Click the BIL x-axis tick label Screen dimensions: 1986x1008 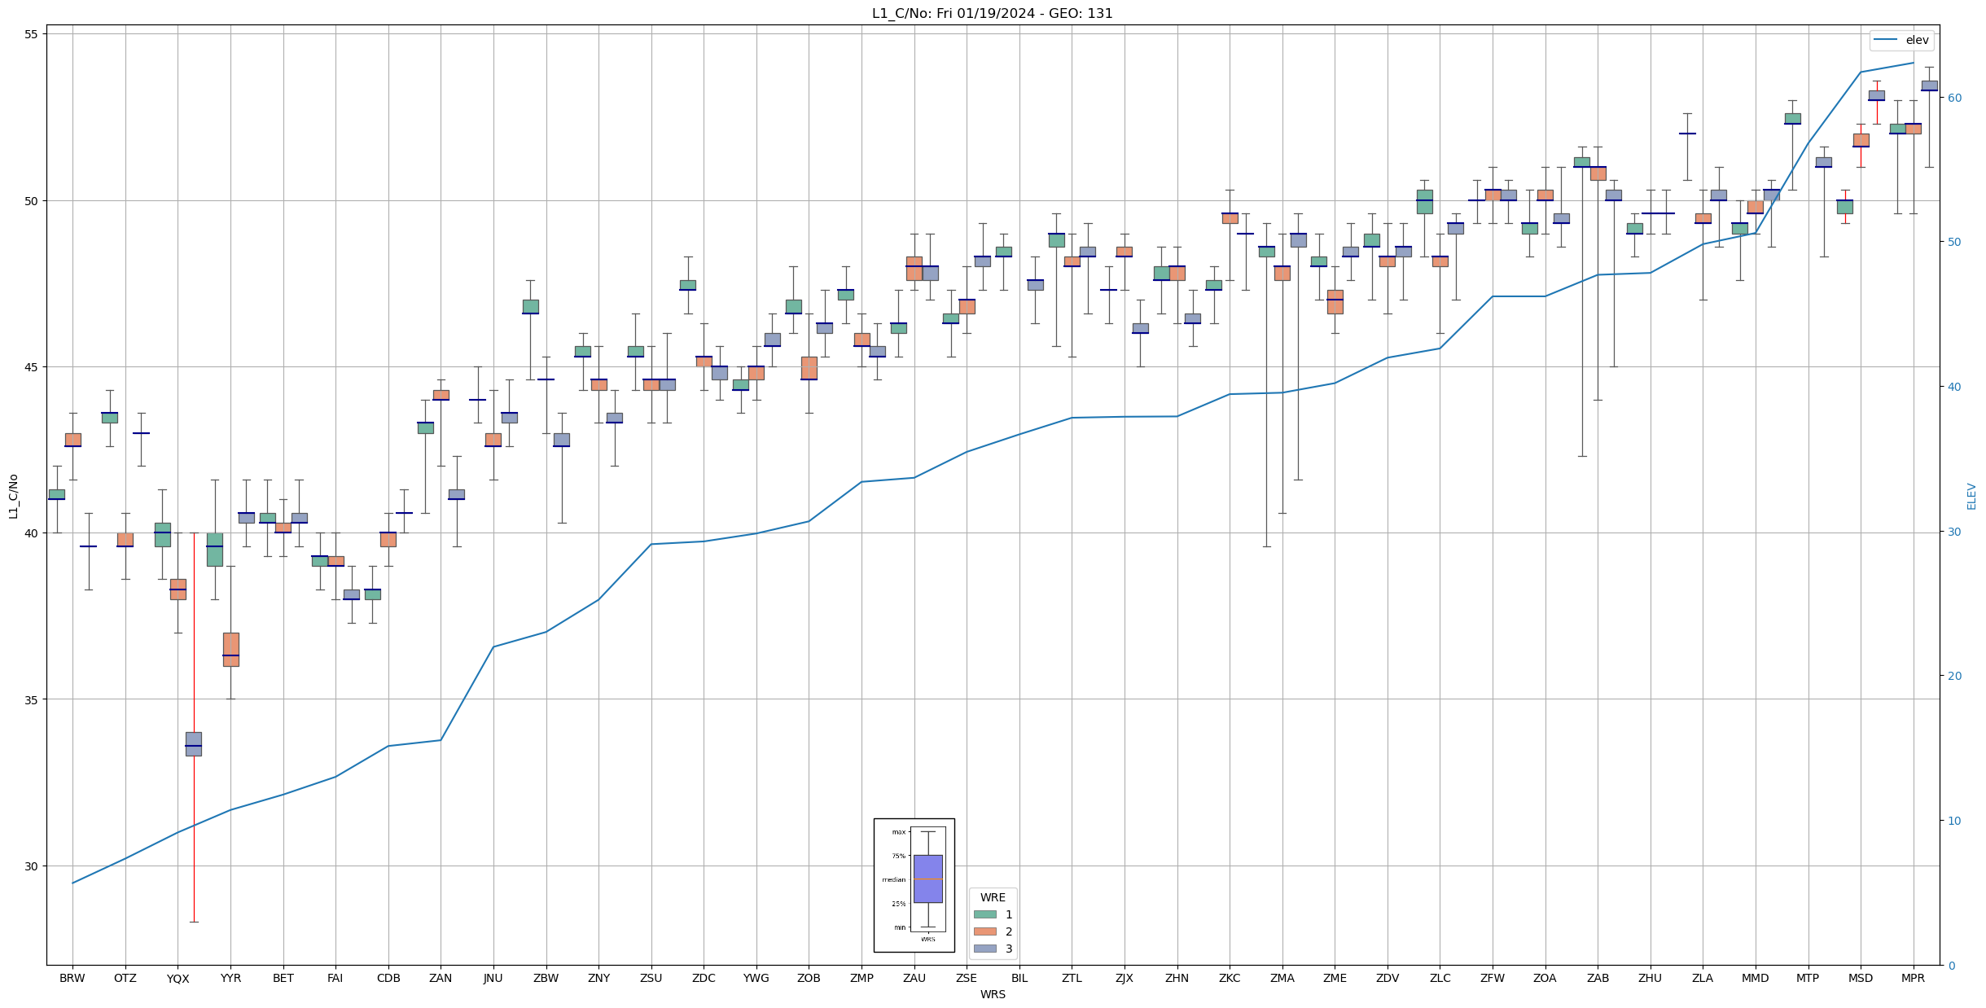tap(1019, 979)
